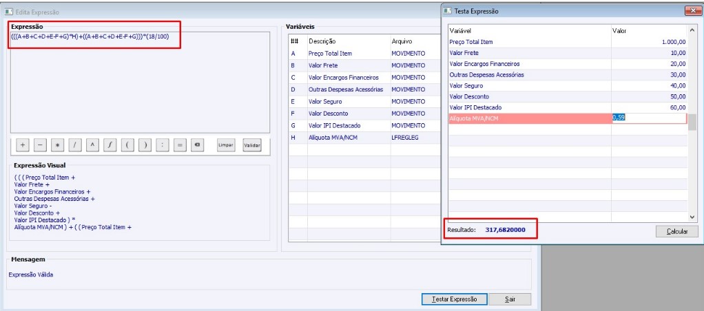This screenshot has height=311, width=704.
Task: Click the Validar button
Action: coord(252,145)
